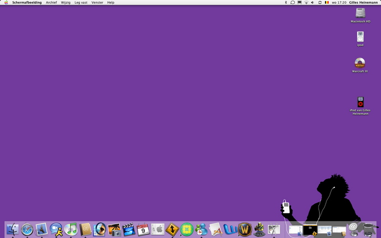Open Finder from the Dock

(x=13, y=229)
